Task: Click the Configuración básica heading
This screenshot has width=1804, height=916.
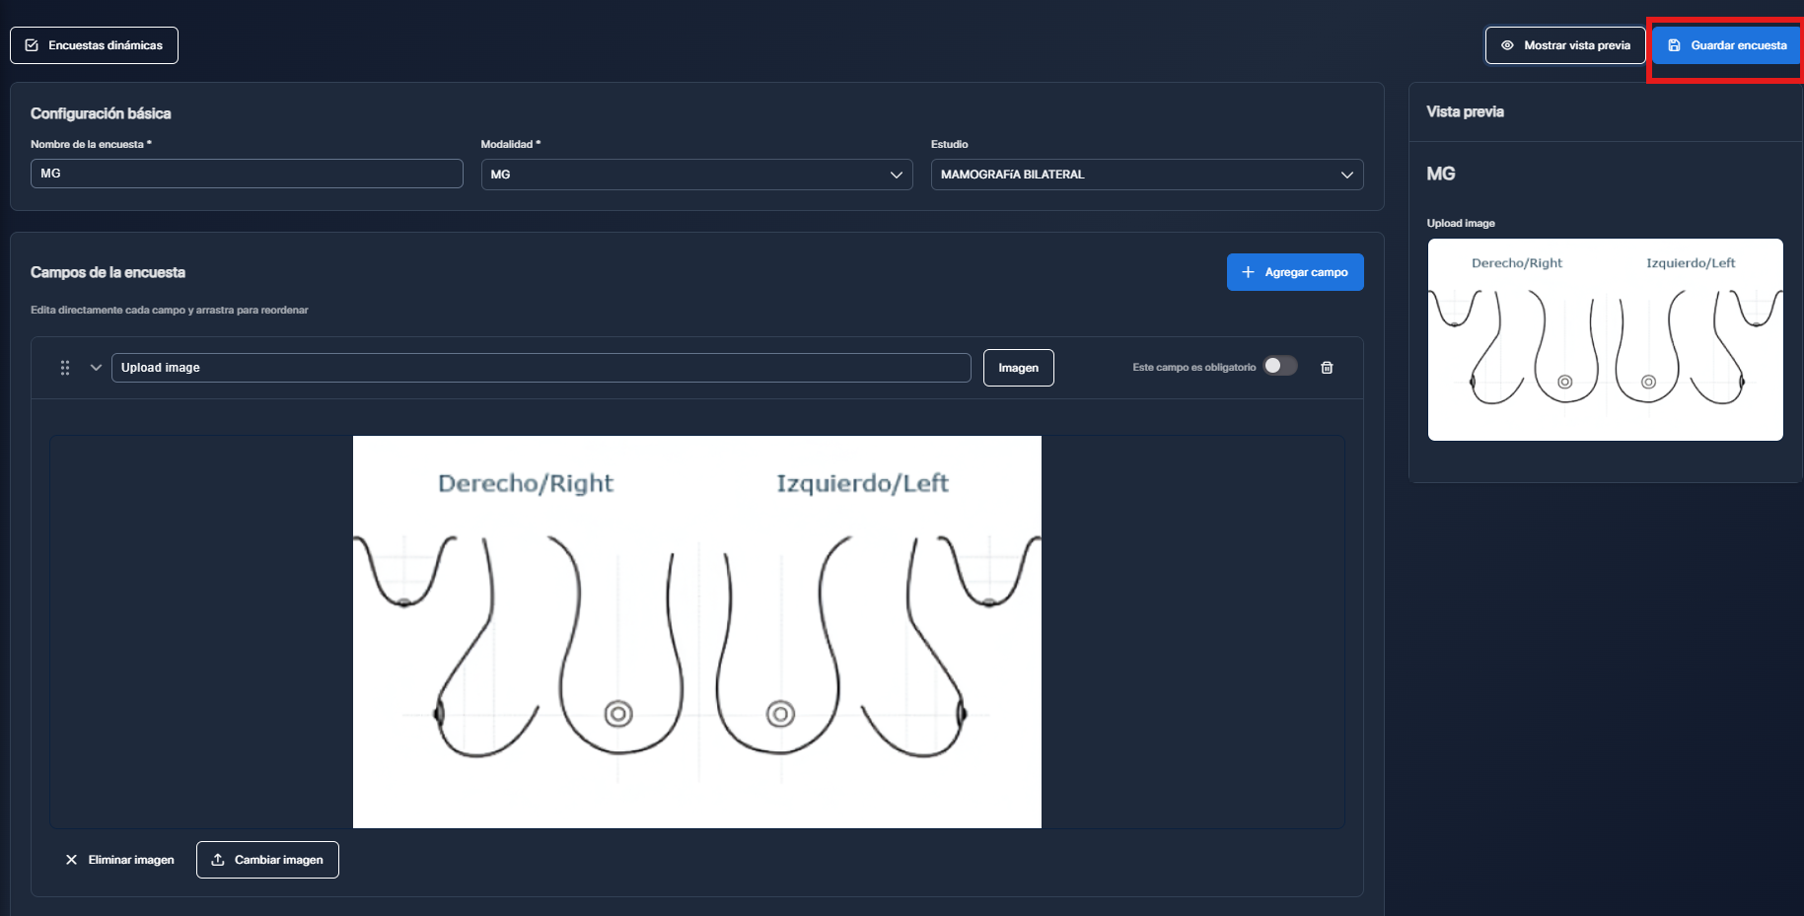Action: click(x=101, y=113)
